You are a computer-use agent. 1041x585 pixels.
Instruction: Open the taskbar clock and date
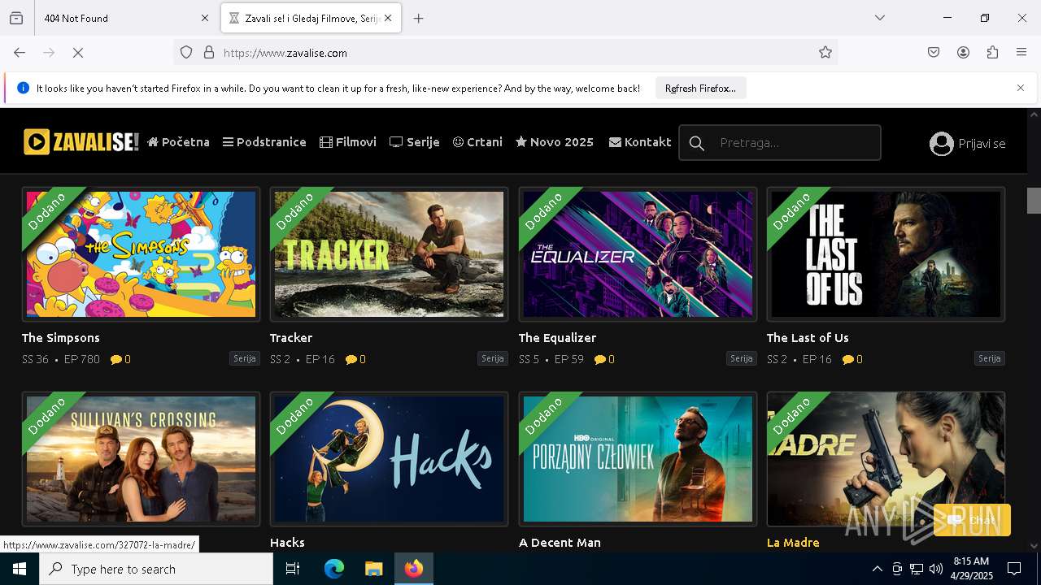(970, 569)
